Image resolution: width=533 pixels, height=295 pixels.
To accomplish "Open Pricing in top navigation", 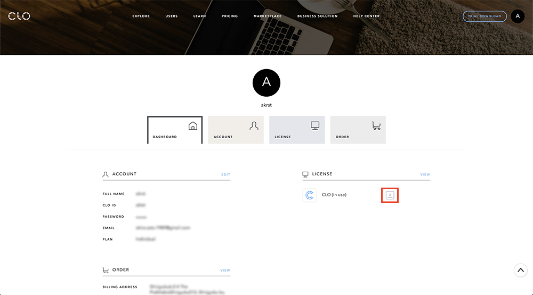I will (230, 16).
